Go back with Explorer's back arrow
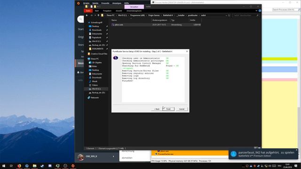The image size is (301, 169). 87,15
